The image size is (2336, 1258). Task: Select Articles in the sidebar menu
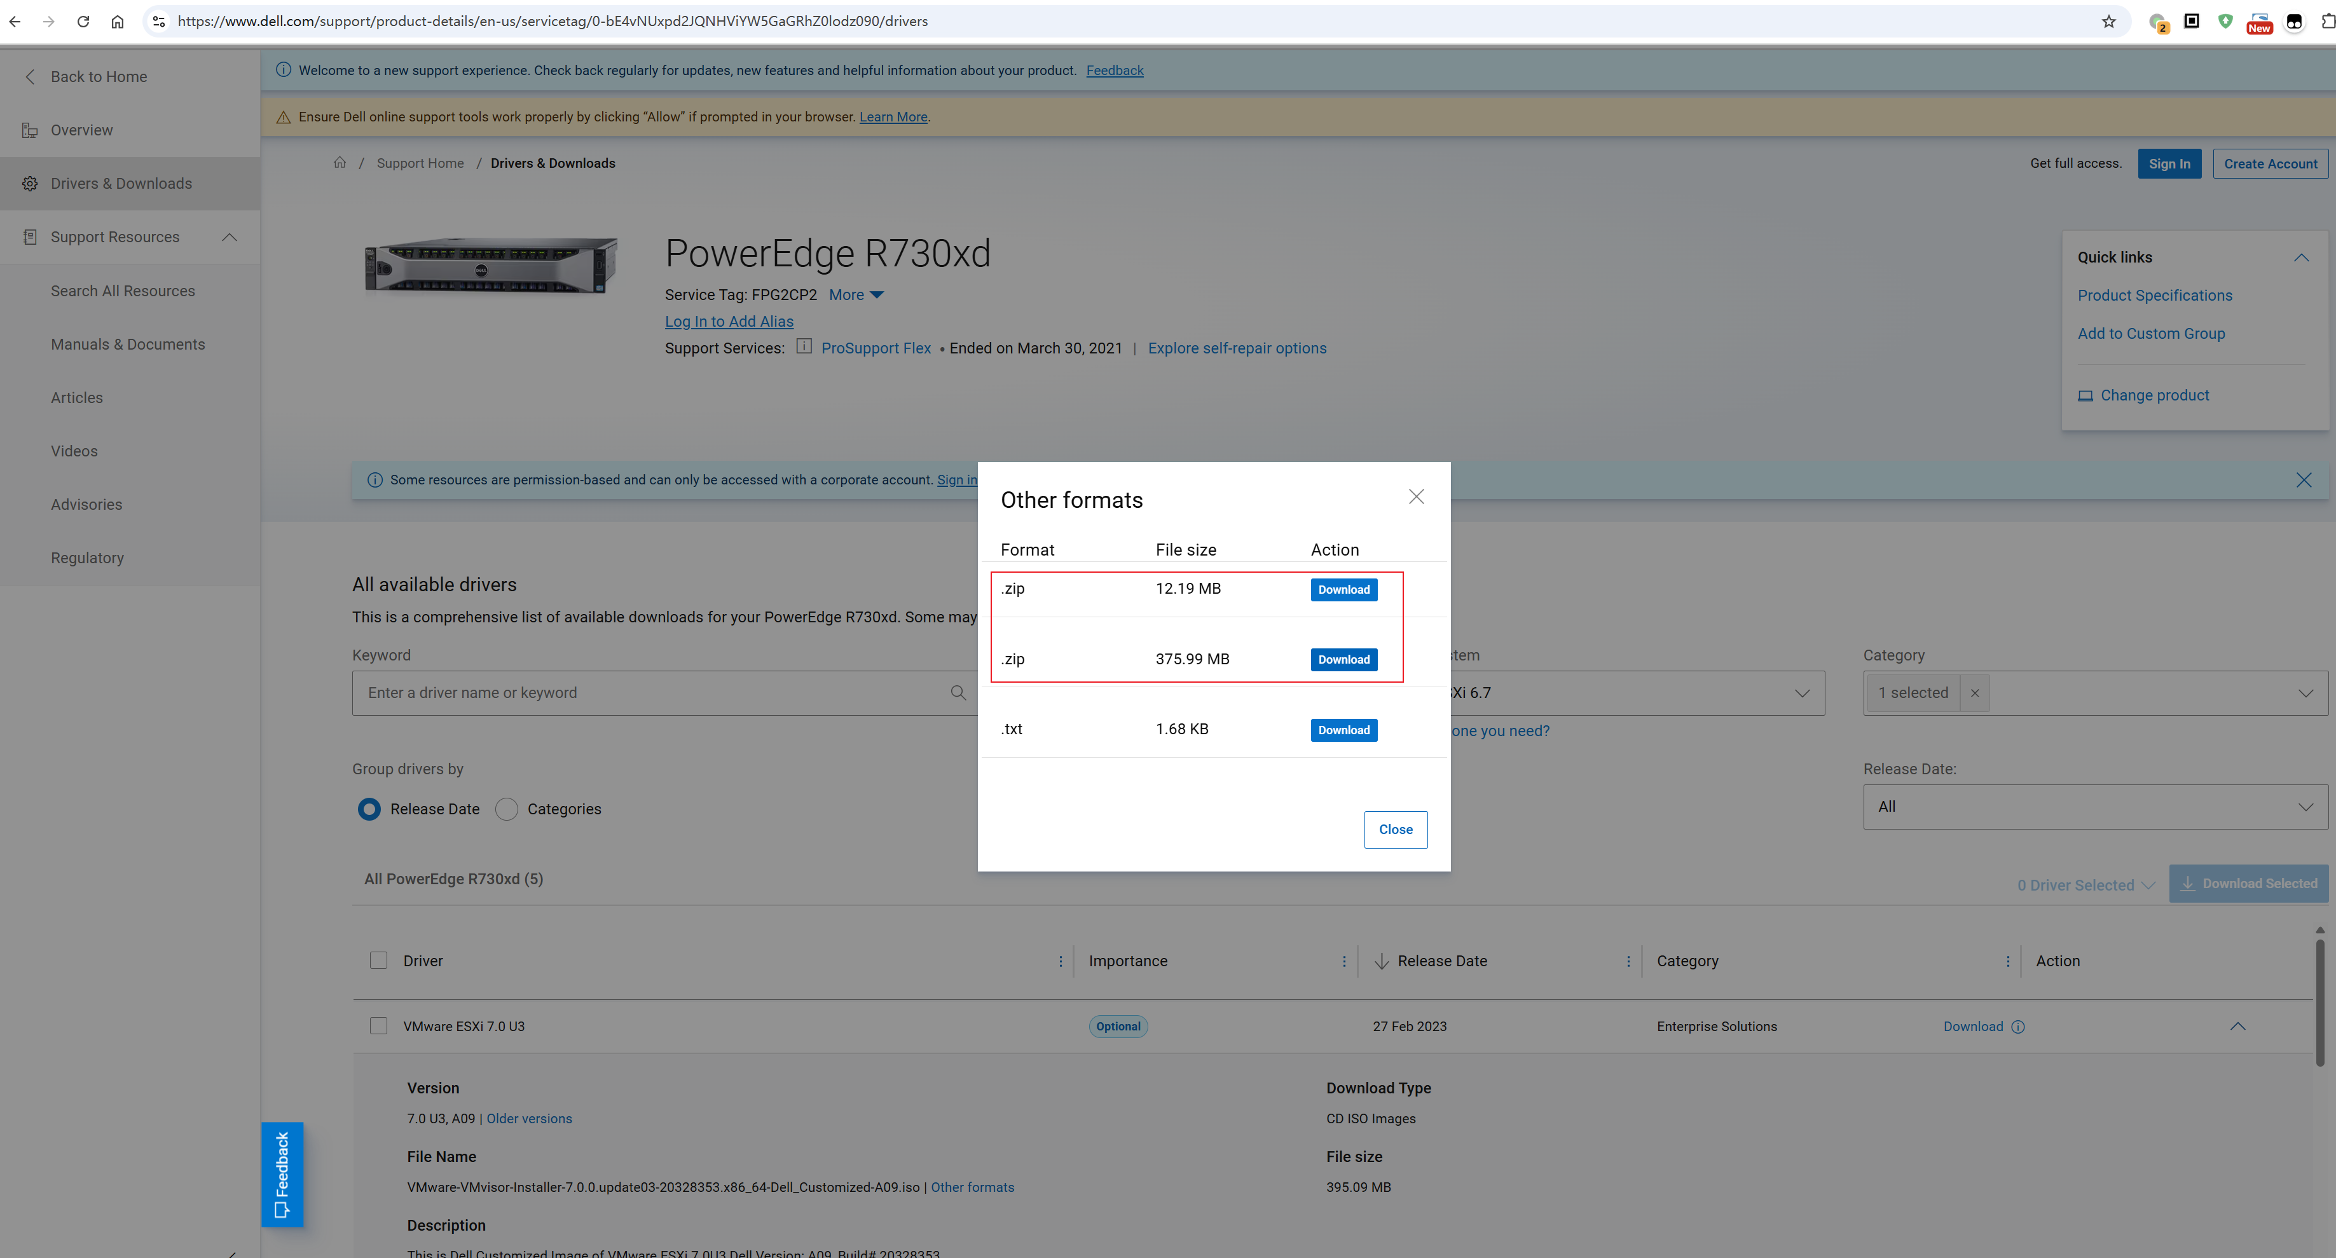(x=77, y=397)
